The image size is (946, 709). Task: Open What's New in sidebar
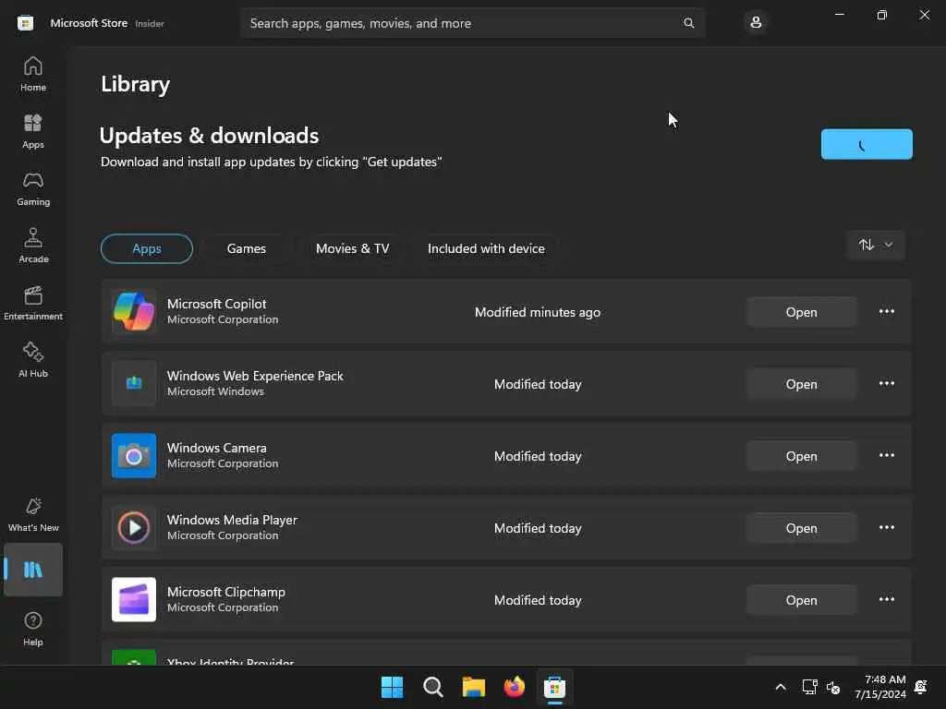tap(33, 514)
